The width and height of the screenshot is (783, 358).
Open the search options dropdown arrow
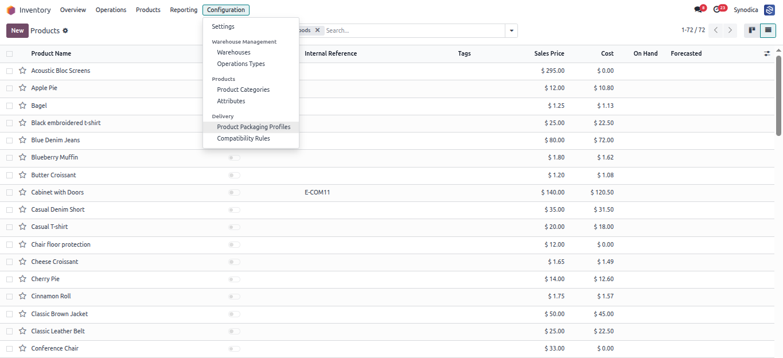511,30
